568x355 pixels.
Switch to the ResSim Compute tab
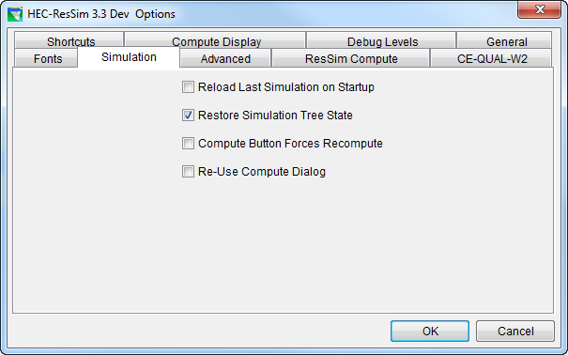click(351, 58)
